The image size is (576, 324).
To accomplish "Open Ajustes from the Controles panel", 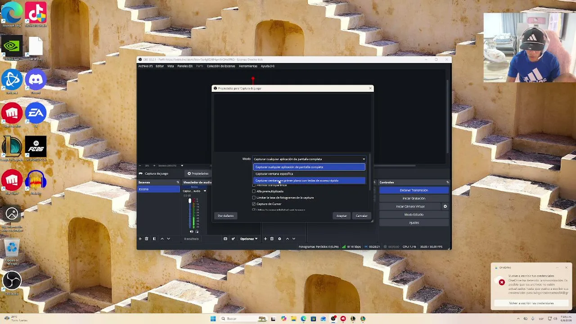I will 414,223.
